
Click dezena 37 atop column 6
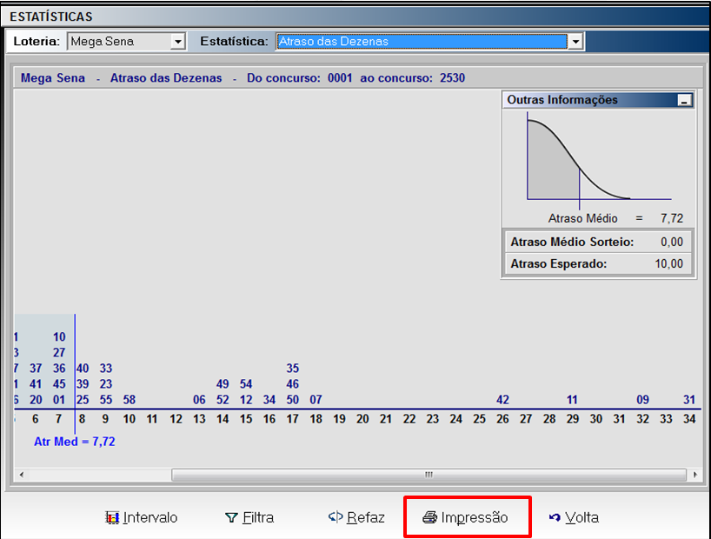pos(36,368)
